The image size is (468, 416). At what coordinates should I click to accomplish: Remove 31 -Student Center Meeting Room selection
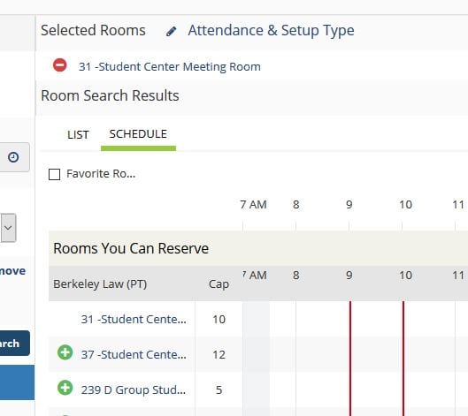pyautogui.click(x=59, y=65)
